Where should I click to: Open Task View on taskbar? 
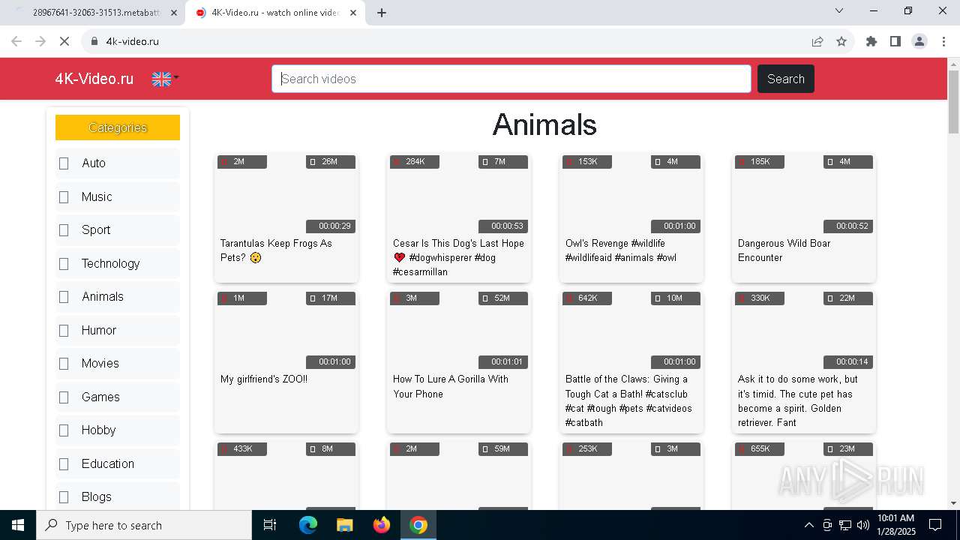[x=270, y=525]
